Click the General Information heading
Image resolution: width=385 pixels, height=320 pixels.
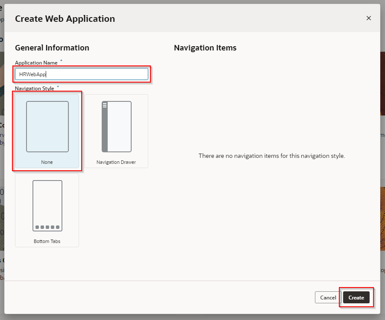52,48
